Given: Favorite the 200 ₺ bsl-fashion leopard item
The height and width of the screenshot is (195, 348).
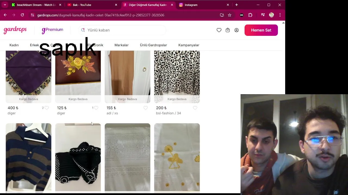Looking at the screenshot, I should [195, 108].
